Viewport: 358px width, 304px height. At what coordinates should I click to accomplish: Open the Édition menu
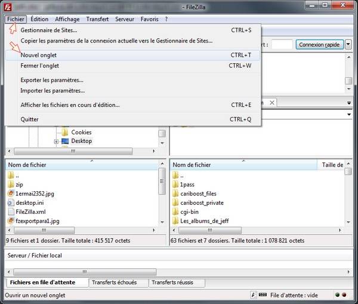(x=39, y=19)
